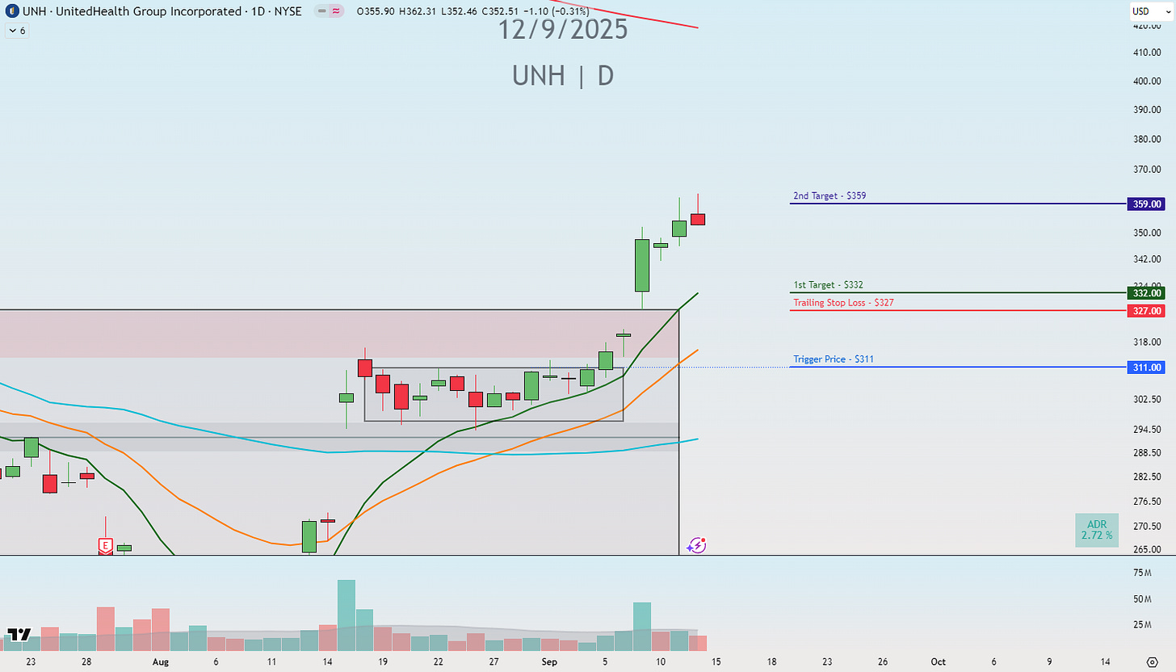Click the 26 date on the time axis
Viewport: 1176px width, 672px height.
point(882,661)
